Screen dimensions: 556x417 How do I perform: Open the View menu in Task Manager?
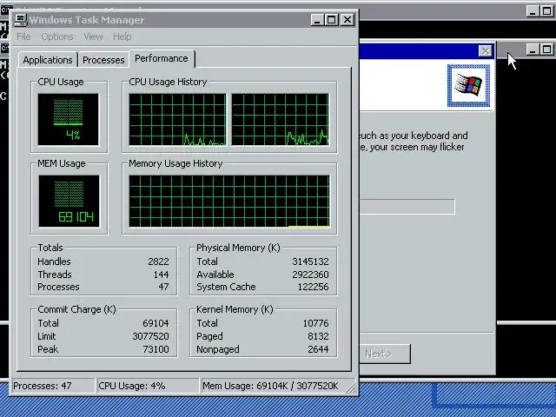[x=93, y=36]
